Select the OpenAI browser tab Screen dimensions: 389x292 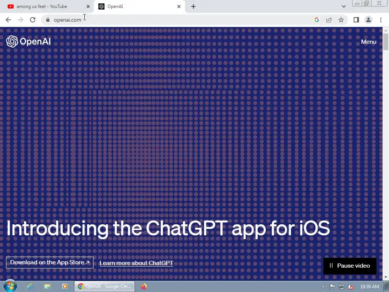(x=139, y=6)
